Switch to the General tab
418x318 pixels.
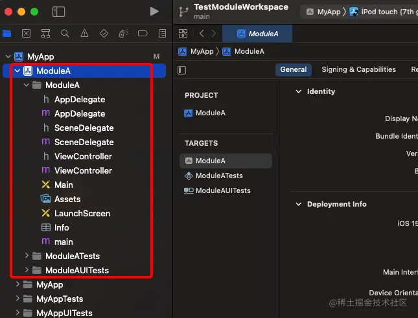tap(293, 70)
